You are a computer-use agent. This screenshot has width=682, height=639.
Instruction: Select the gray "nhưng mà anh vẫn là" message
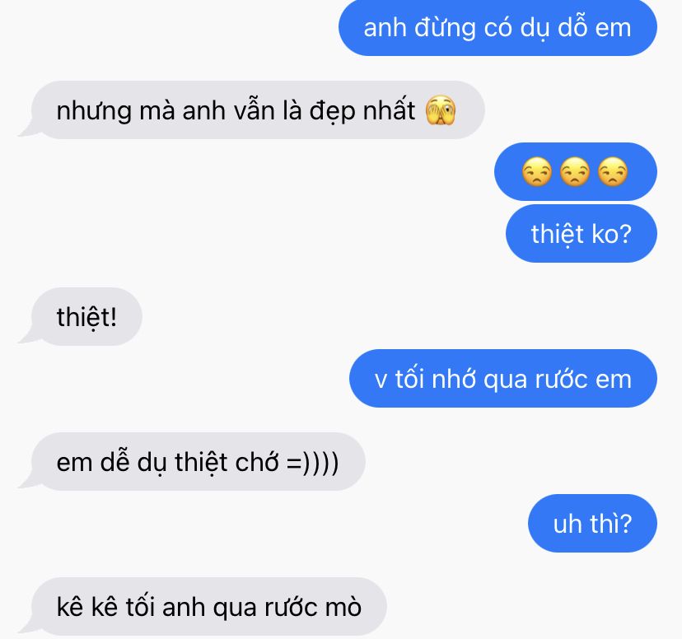(251, 110)
